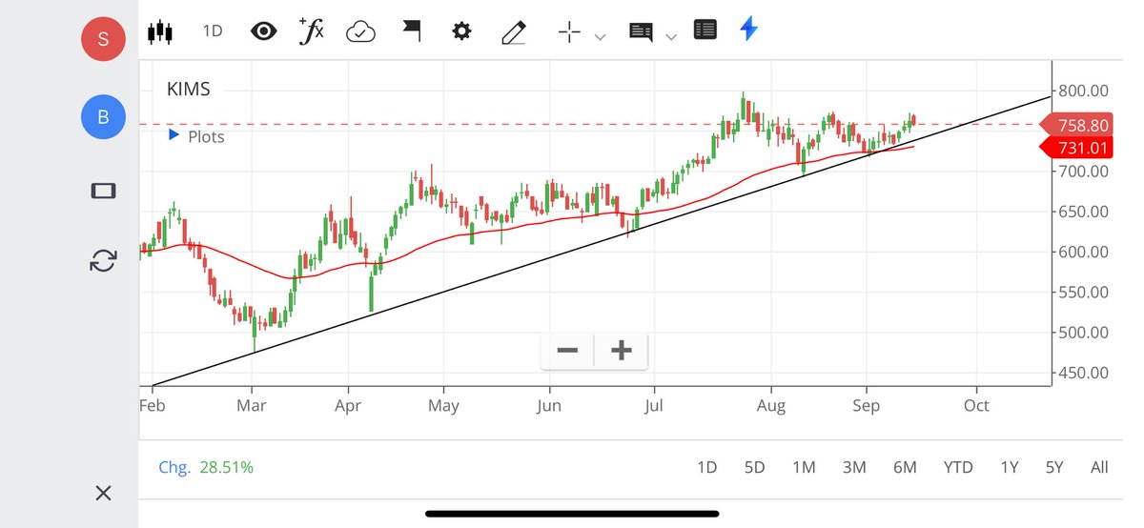Change the 1D chart interval

[213, 31]
